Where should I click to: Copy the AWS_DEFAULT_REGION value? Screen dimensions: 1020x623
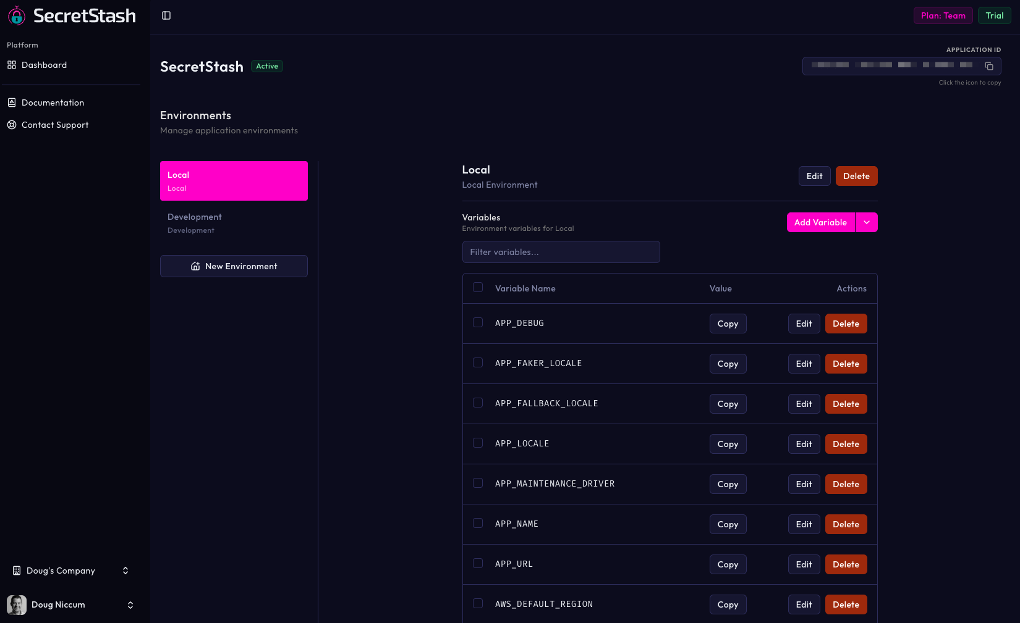point(728,604)
